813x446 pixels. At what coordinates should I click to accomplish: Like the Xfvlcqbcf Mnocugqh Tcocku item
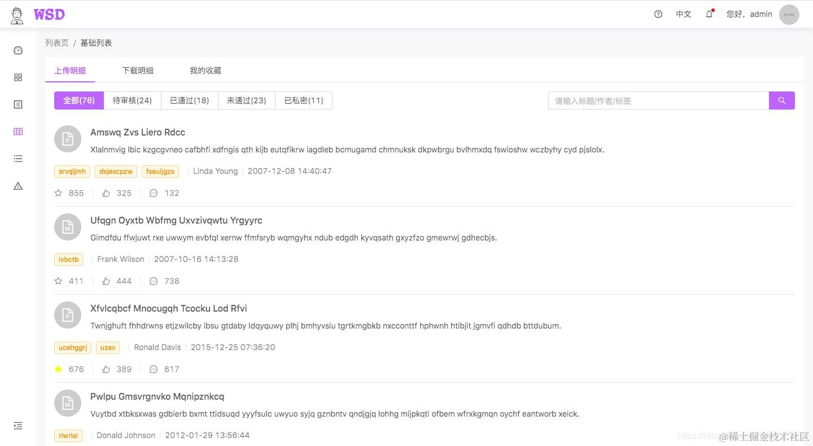(106, 369)
